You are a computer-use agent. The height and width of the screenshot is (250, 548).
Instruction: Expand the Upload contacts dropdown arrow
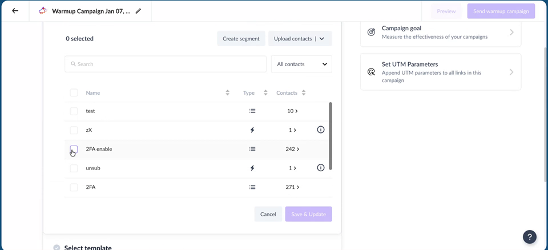coord(322,39)
